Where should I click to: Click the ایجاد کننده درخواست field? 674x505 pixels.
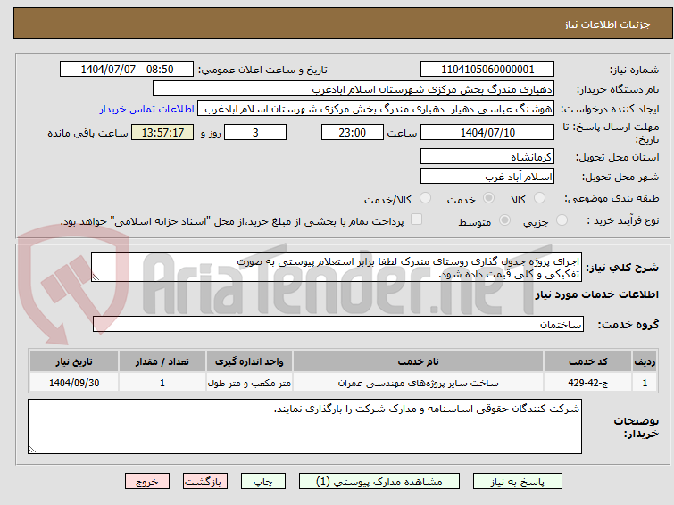(376, 109)
